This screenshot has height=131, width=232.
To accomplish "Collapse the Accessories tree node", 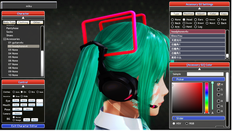I will pos(5,39).
